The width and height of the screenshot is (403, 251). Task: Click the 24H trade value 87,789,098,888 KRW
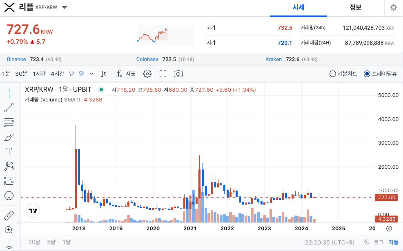370,43
